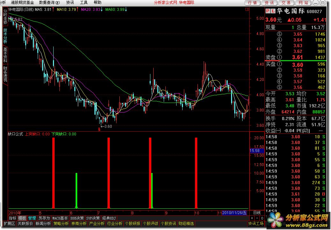Select the 管理 tab below chart
The height and width of the screenshot is (230, 331).
(32, 218)
